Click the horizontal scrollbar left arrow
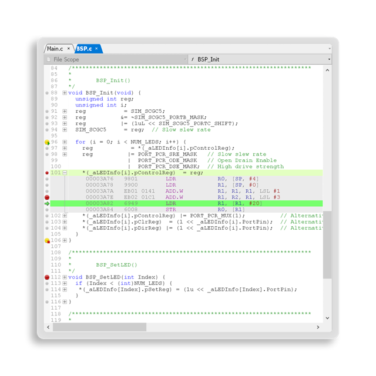376x376 pixels. (48, 327)
